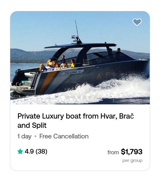Select the fourth photo carousel dot
Image resolution: width=166 pixels, height=182 pixels.
(x=84, y=97)
